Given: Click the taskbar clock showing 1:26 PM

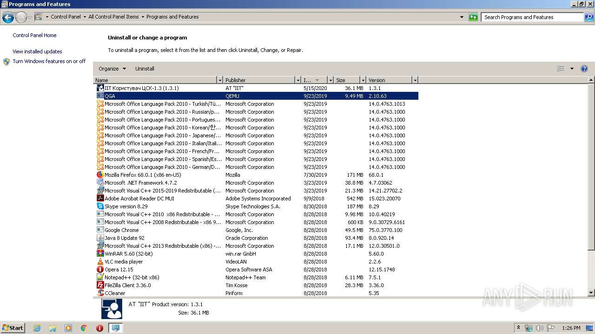Looking at the screenshot, I should pos(571,328).
